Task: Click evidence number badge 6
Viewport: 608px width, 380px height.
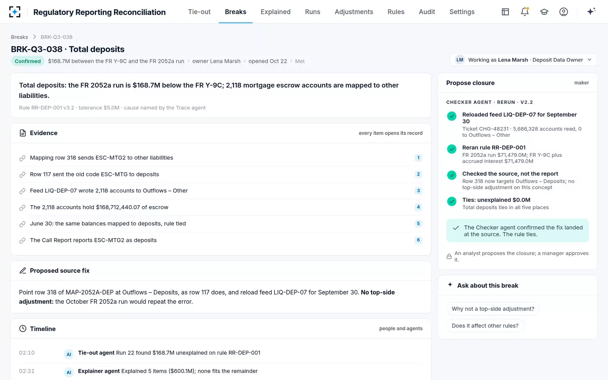Action: [418, 240]
